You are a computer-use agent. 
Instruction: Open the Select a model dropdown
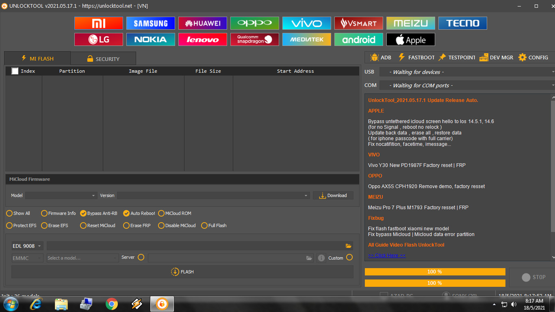click(82, 258)
